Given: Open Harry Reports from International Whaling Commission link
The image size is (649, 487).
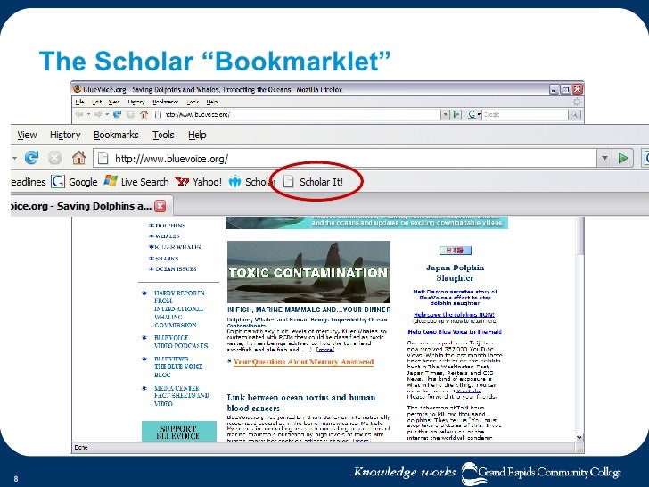Looking at the screenshot, I should point(179,309).
